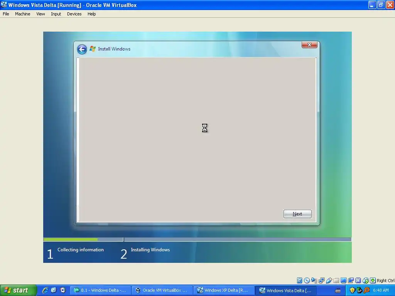
Task: Open the View menu
Action: click(x=41, y=14)
